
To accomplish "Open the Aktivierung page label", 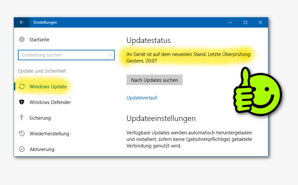I will (42, 149).
